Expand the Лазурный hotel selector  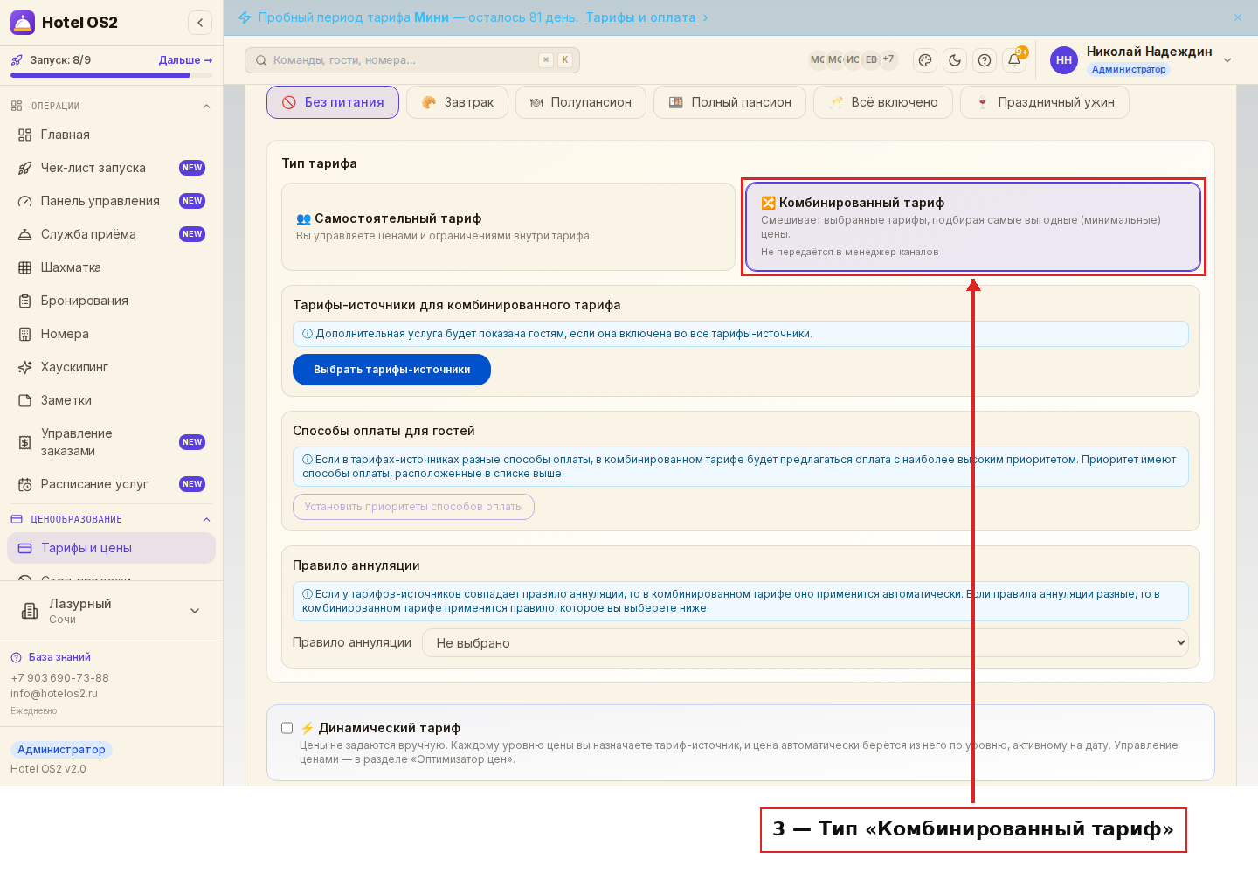tap(111, 611)
